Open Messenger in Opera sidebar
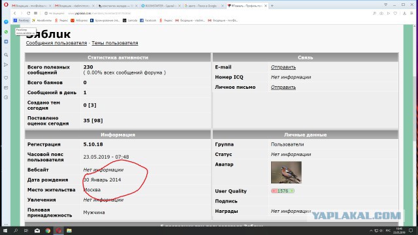This screenshot has height=235, width=418. pyautogui.click(x=6, y=22)
